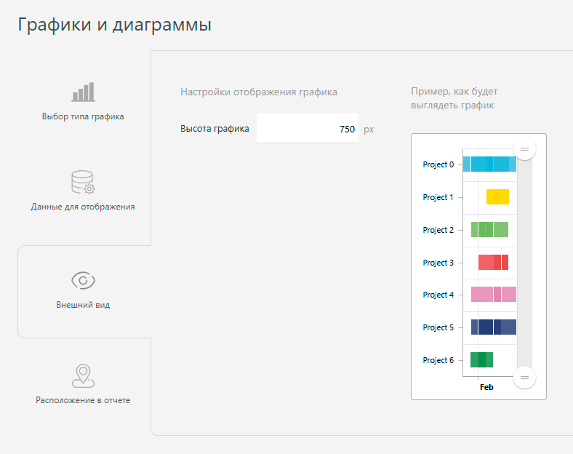Click the 'Высота графика' label
573x454 pixels.
(x=215, y=129)
